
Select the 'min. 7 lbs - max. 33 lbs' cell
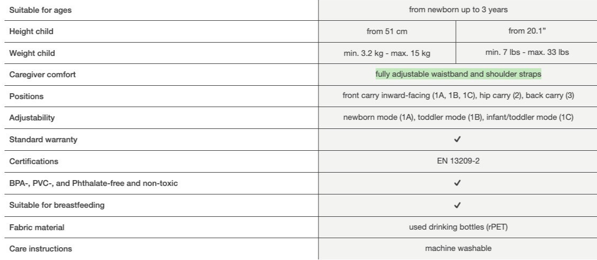[526, 53]
